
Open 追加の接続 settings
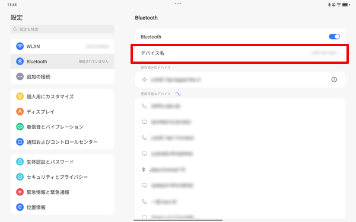[62, 76]
